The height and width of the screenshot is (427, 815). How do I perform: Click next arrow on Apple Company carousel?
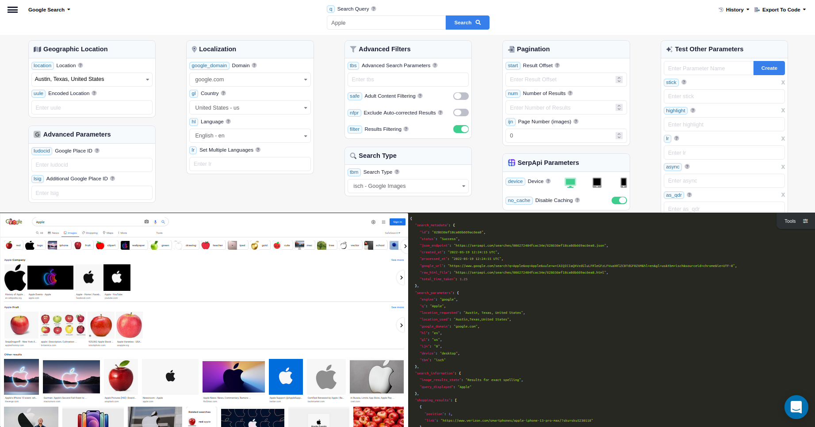401,278
